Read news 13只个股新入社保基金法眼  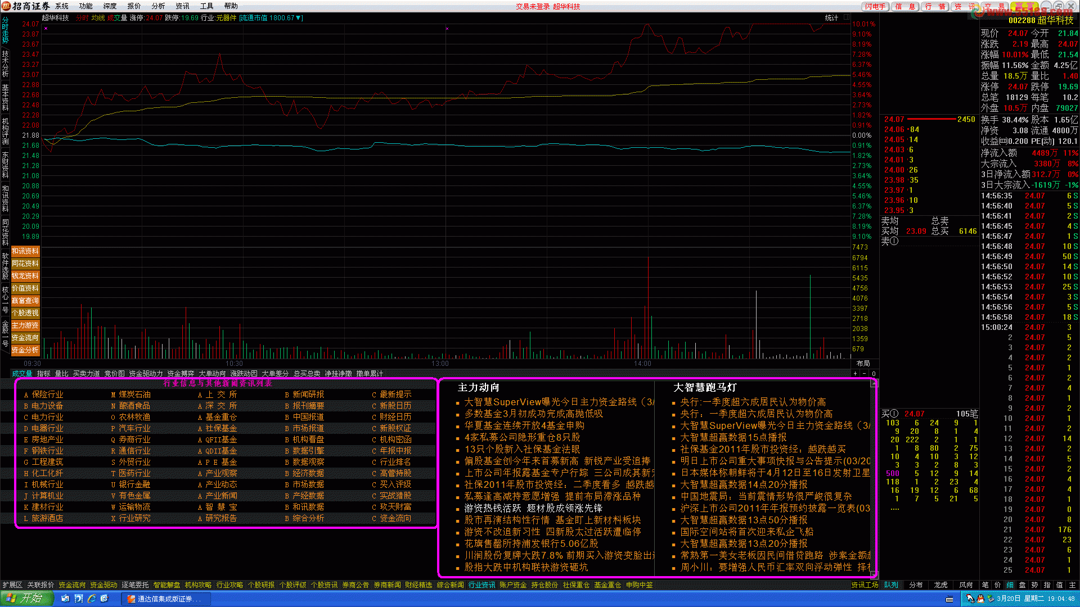522,449
